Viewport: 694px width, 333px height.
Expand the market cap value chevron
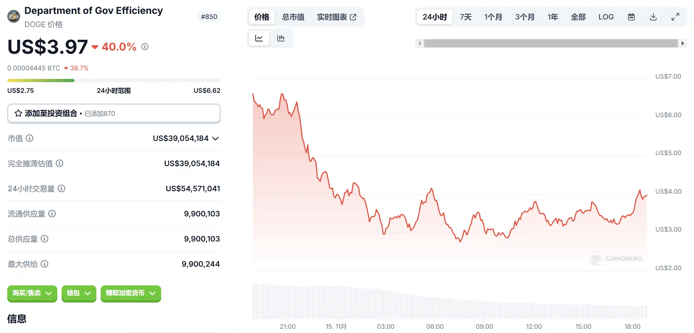coord(215,139)
